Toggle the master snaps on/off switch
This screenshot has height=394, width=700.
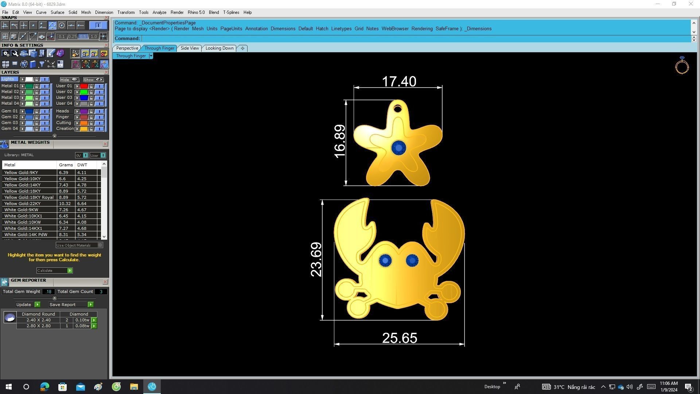[x=98, y=25]
